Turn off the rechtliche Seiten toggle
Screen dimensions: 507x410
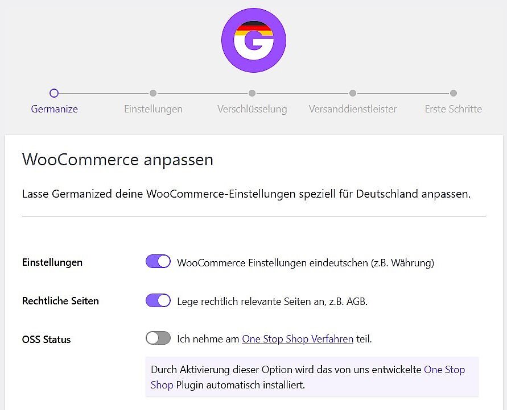[x=158, y=300]
